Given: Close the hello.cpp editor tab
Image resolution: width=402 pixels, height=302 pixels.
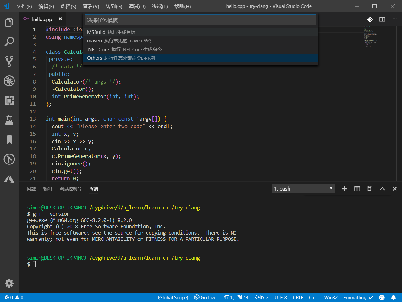Looking at the screenshot, I should [60, 19].
